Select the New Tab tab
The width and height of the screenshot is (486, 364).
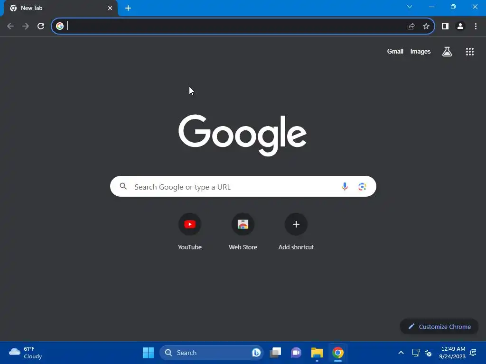tap(61, 8)
